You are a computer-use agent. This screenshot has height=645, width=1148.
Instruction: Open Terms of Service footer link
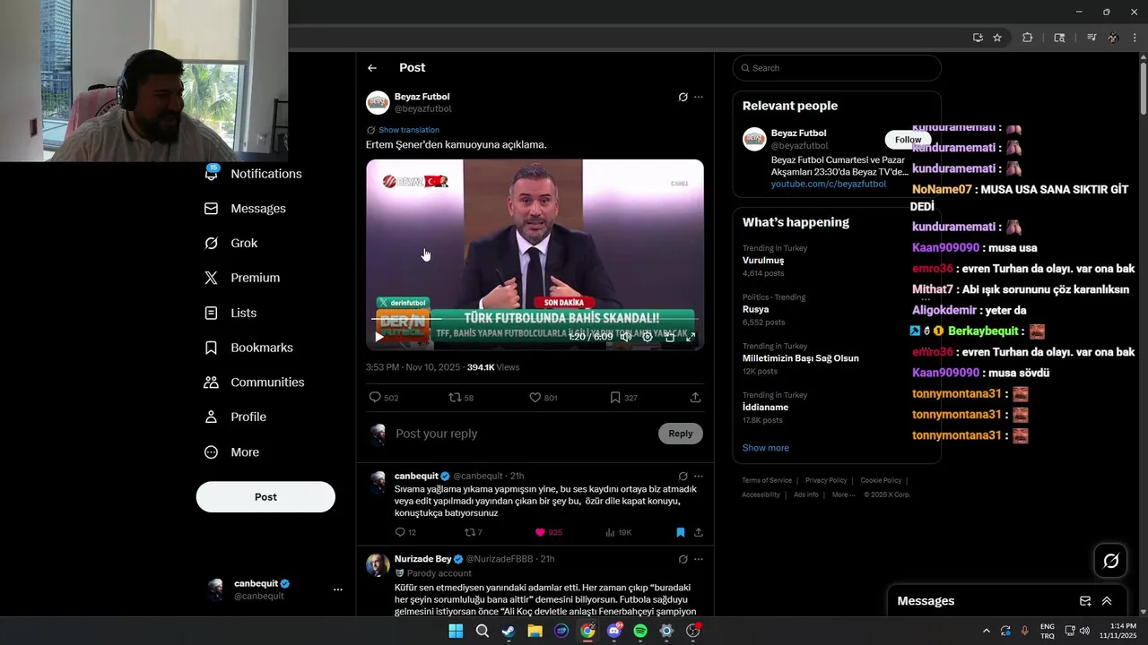pyautogui.click(x=767, y=480)
